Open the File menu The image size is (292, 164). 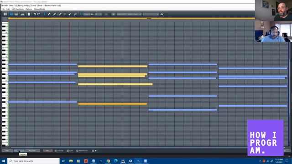pos(3,9)
